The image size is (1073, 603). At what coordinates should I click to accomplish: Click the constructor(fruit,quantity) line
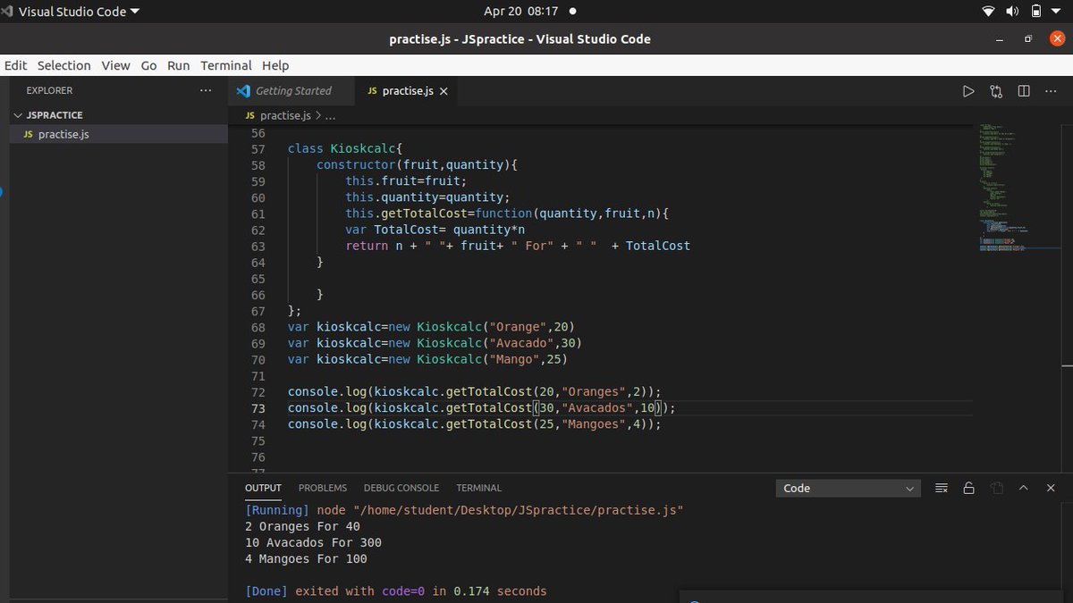pyautogui.click(x=418, y=165)
